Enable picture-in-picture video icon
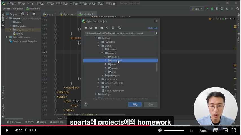241x135 pixels. point(225,130)
